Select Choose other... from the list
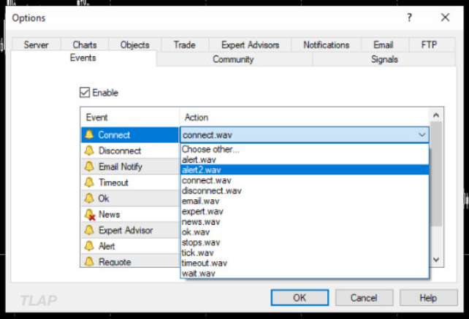 305,149
